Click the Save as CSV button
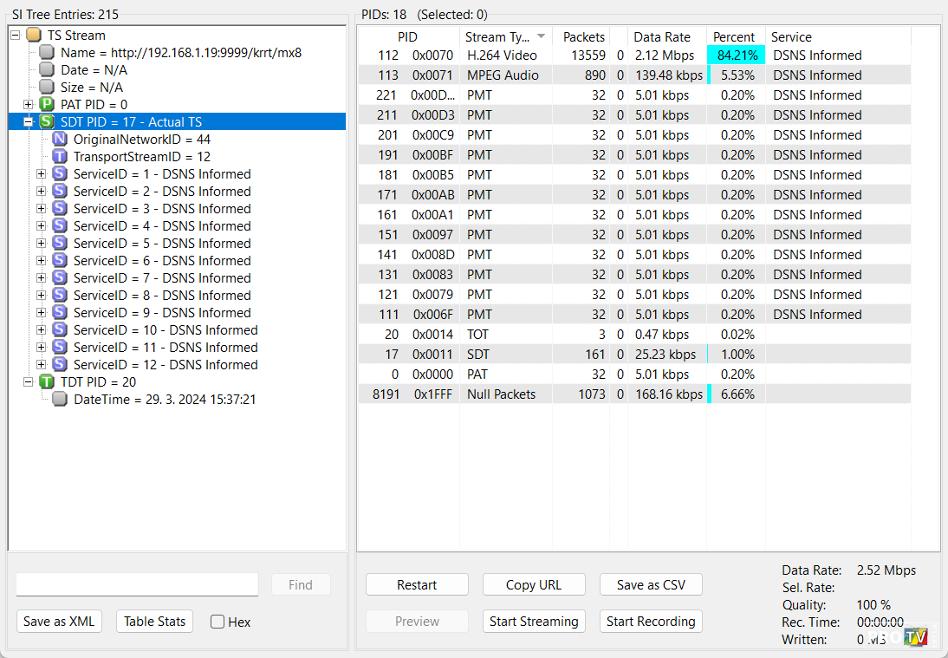 coord(650,585)
